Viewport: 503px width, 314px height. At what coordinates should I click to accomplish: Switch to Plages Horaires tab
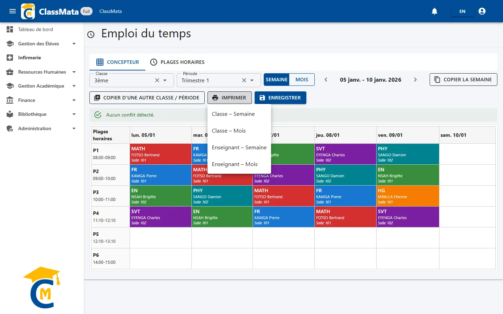tap(177, 62)
